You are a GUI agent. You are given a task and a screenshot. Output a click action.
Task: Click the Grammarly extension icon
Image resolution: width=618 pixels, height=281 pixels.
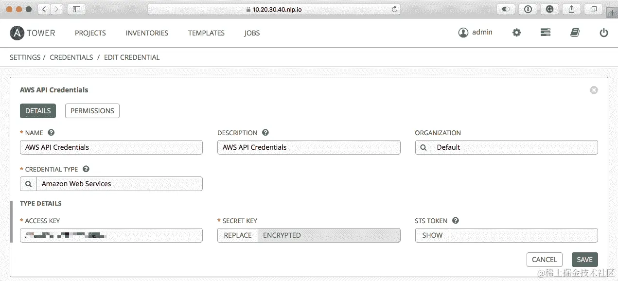(550, 9)
